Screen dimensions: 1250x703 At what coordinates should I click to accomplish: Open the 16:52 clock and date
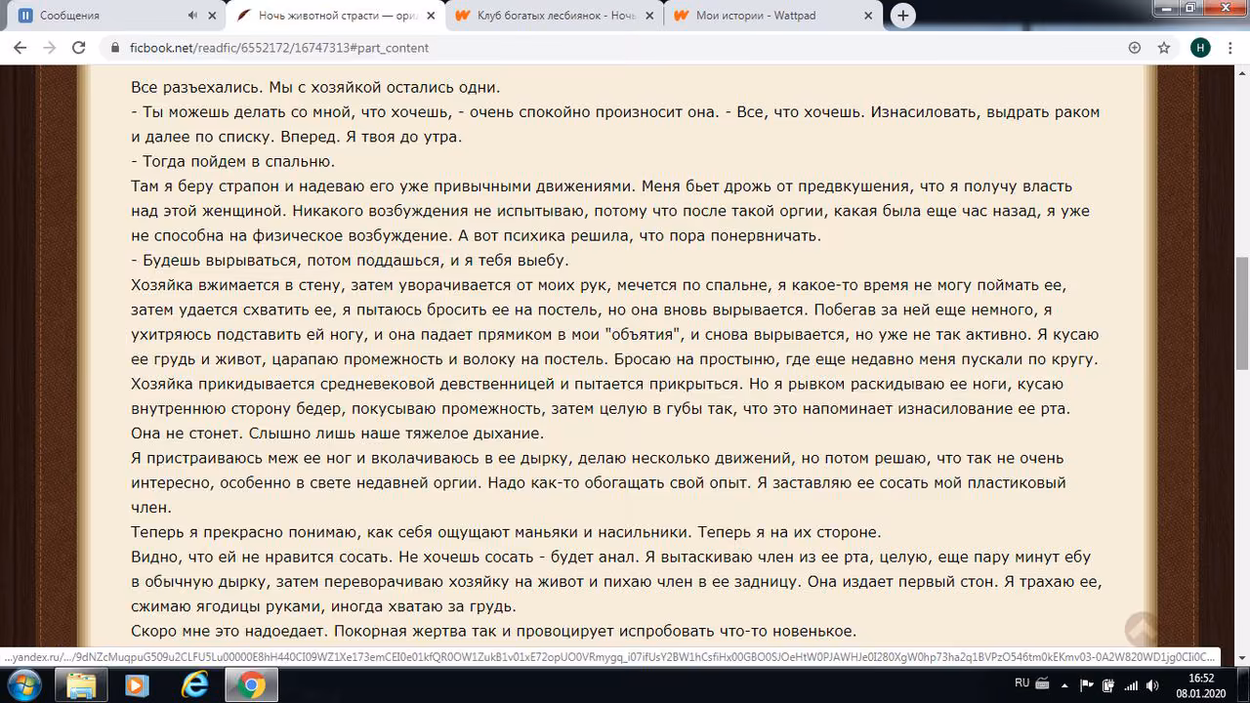coord(1201,684)
